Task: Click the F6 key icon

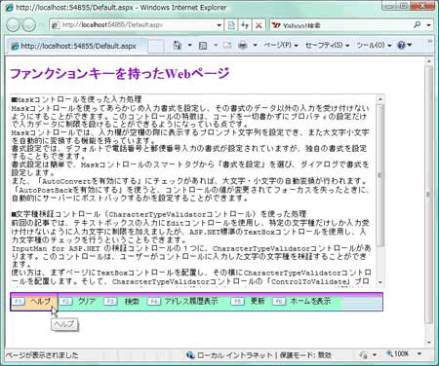Action: (x=279, y=302)
